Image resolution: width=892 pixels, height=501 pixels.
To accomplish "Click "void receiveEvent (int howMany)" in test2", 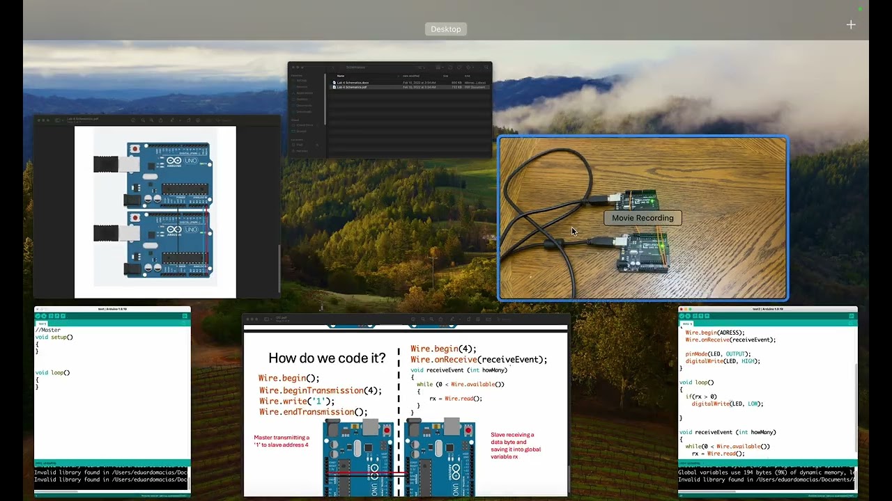I will [728, 432].
